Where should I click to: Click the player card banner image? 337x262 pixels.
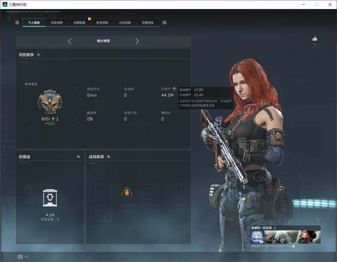point(292,237)
